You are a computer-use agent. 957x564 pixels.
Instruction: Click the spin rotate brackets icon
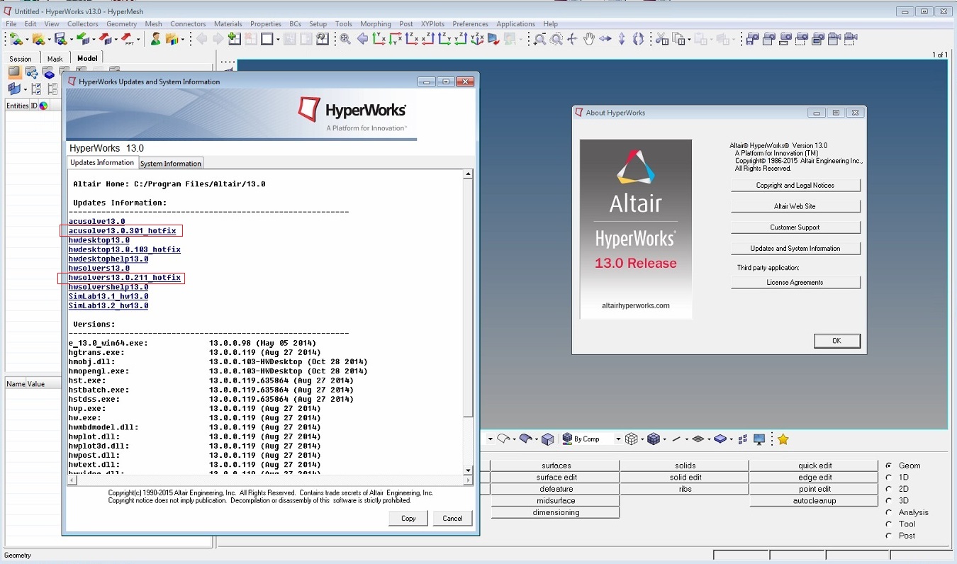click(638, 39)
